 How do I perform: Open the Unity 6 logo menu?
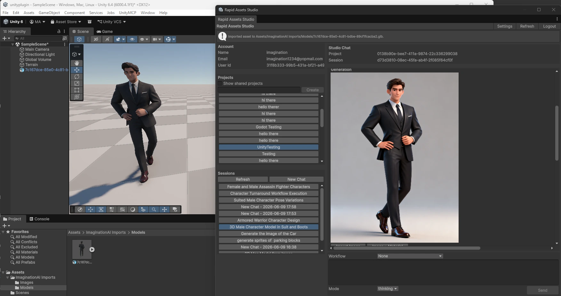pyautogui.click(x=13, y=22)
